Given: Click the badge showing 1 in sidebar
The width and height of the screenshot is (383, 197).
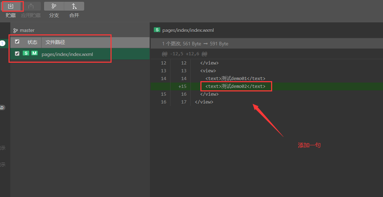Looking at the screenshot, I should tap(2, 44).
